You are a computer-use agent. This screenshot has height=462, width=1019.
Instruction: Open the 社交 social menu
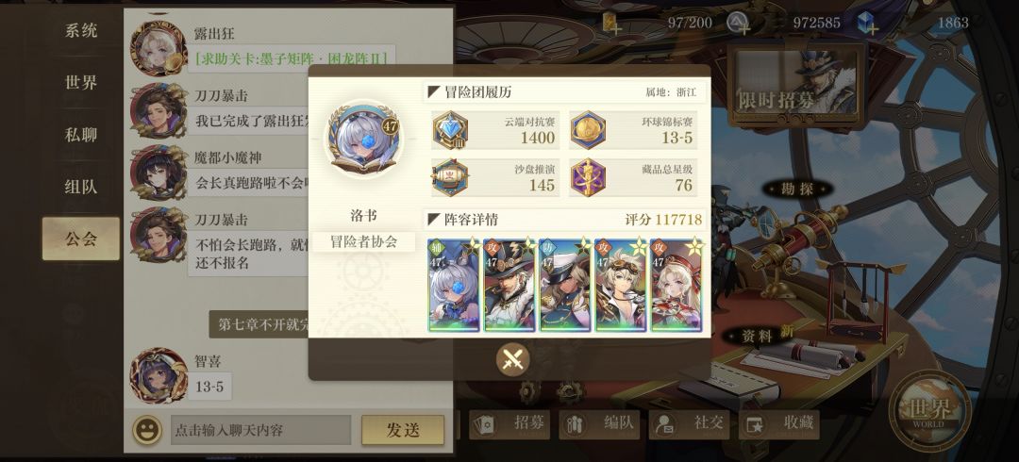pyautogui.click(x=688, y=423)
